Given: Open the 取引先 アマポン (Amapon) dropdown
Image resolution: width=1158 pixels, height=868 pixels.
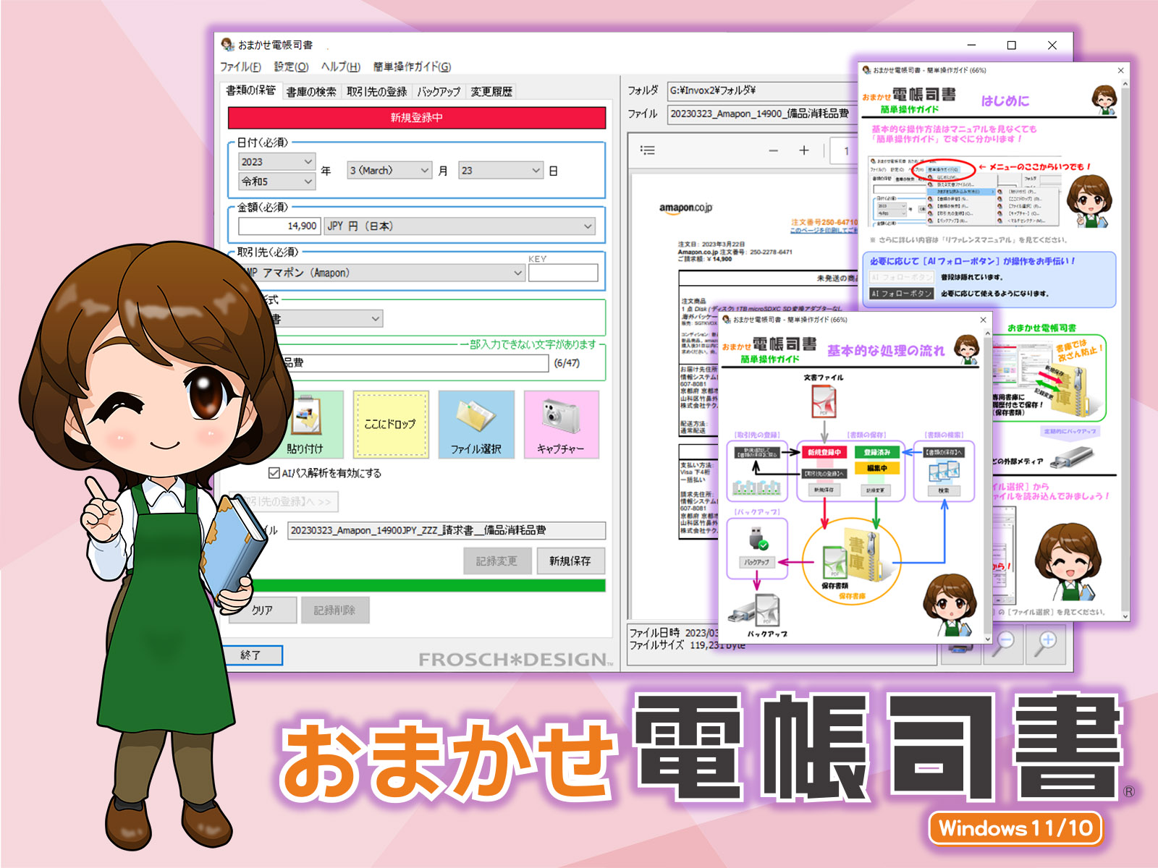Looking at the screenshot, I should coord(384,273).
